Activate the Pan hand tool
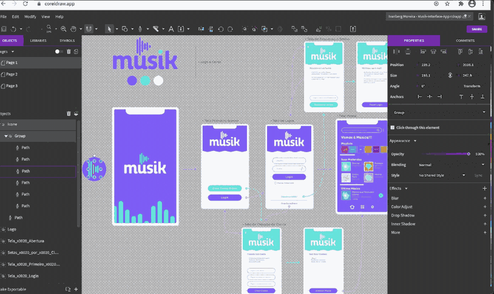Screen dimensions: 494x294 pyautogui.click(x=73, y=28)
